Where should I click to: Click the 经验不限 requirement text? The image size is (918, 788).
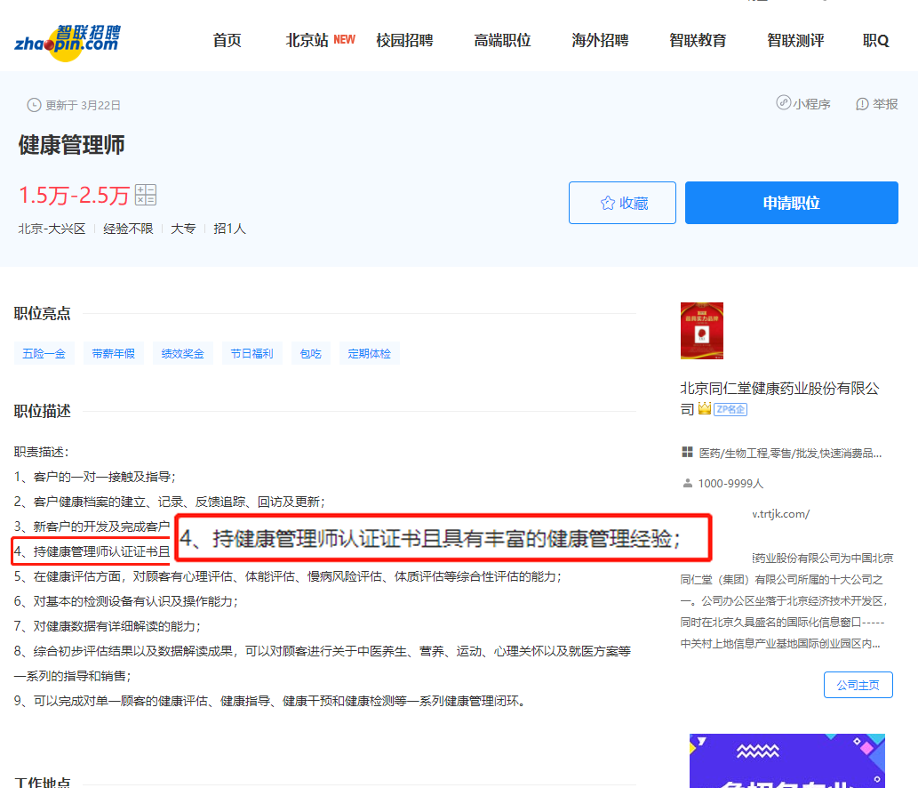[x=128, y=229]
